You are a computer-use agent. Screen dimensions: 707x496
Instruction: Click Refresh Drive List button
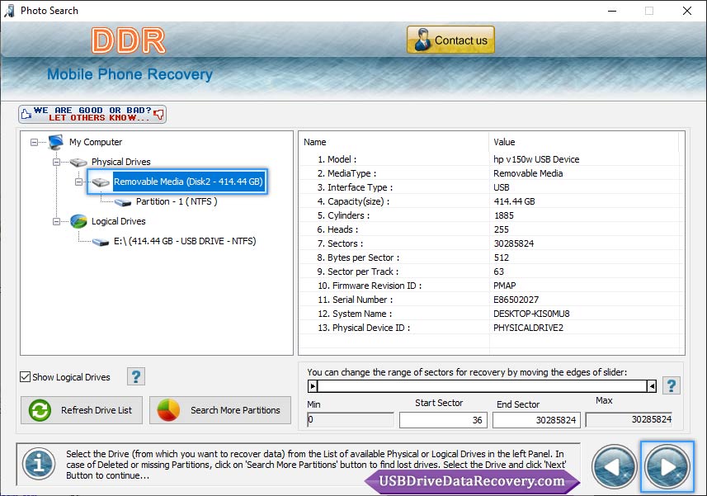tap(82, 410)
